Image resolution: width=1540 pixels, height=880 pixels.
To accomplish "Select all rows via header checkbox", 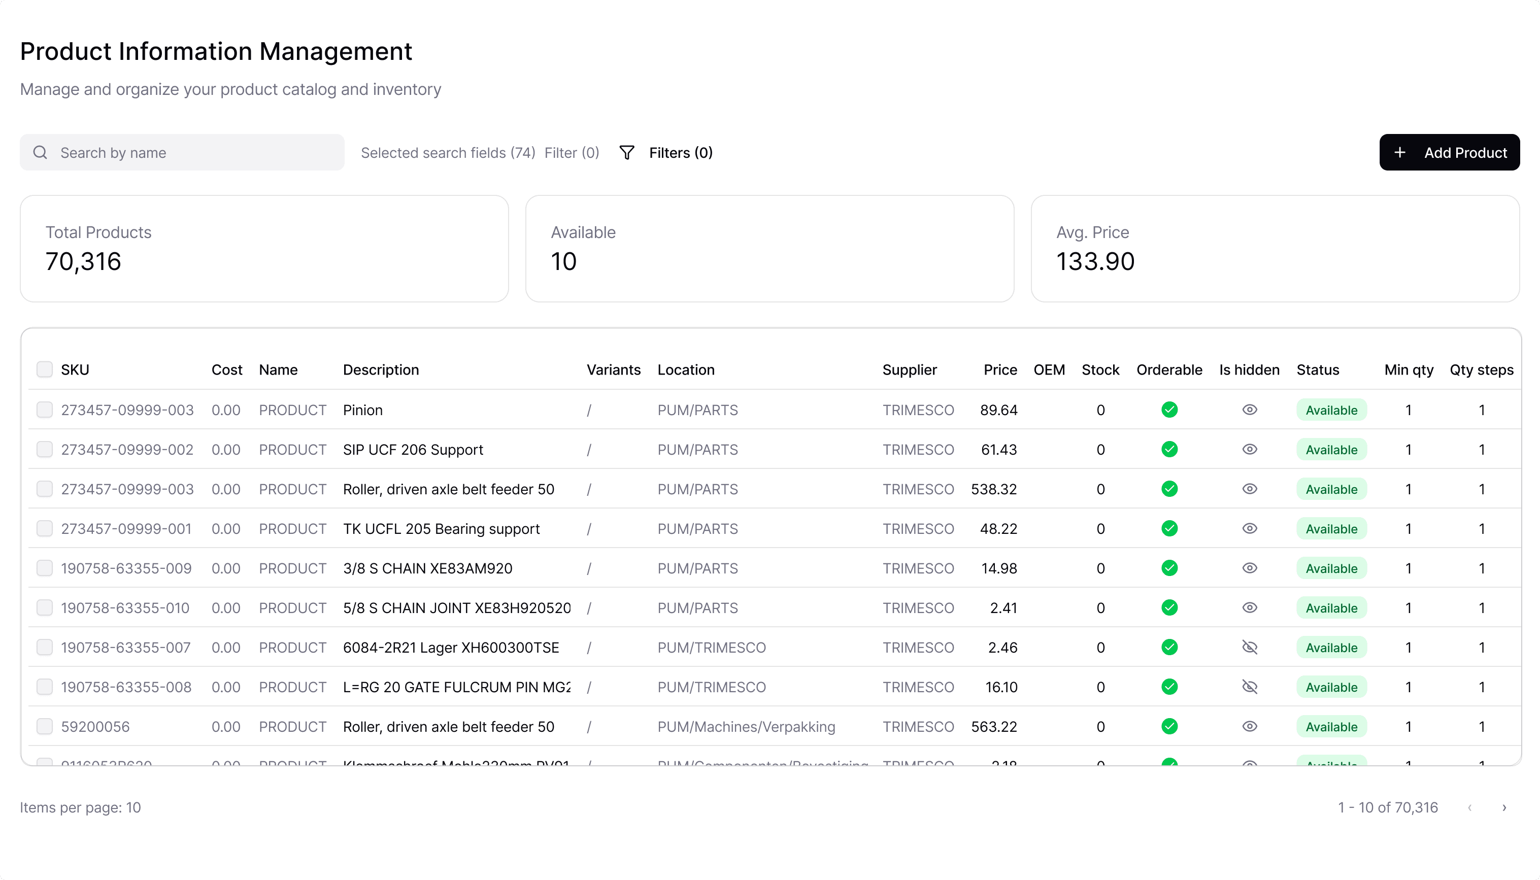I will 45,369.
